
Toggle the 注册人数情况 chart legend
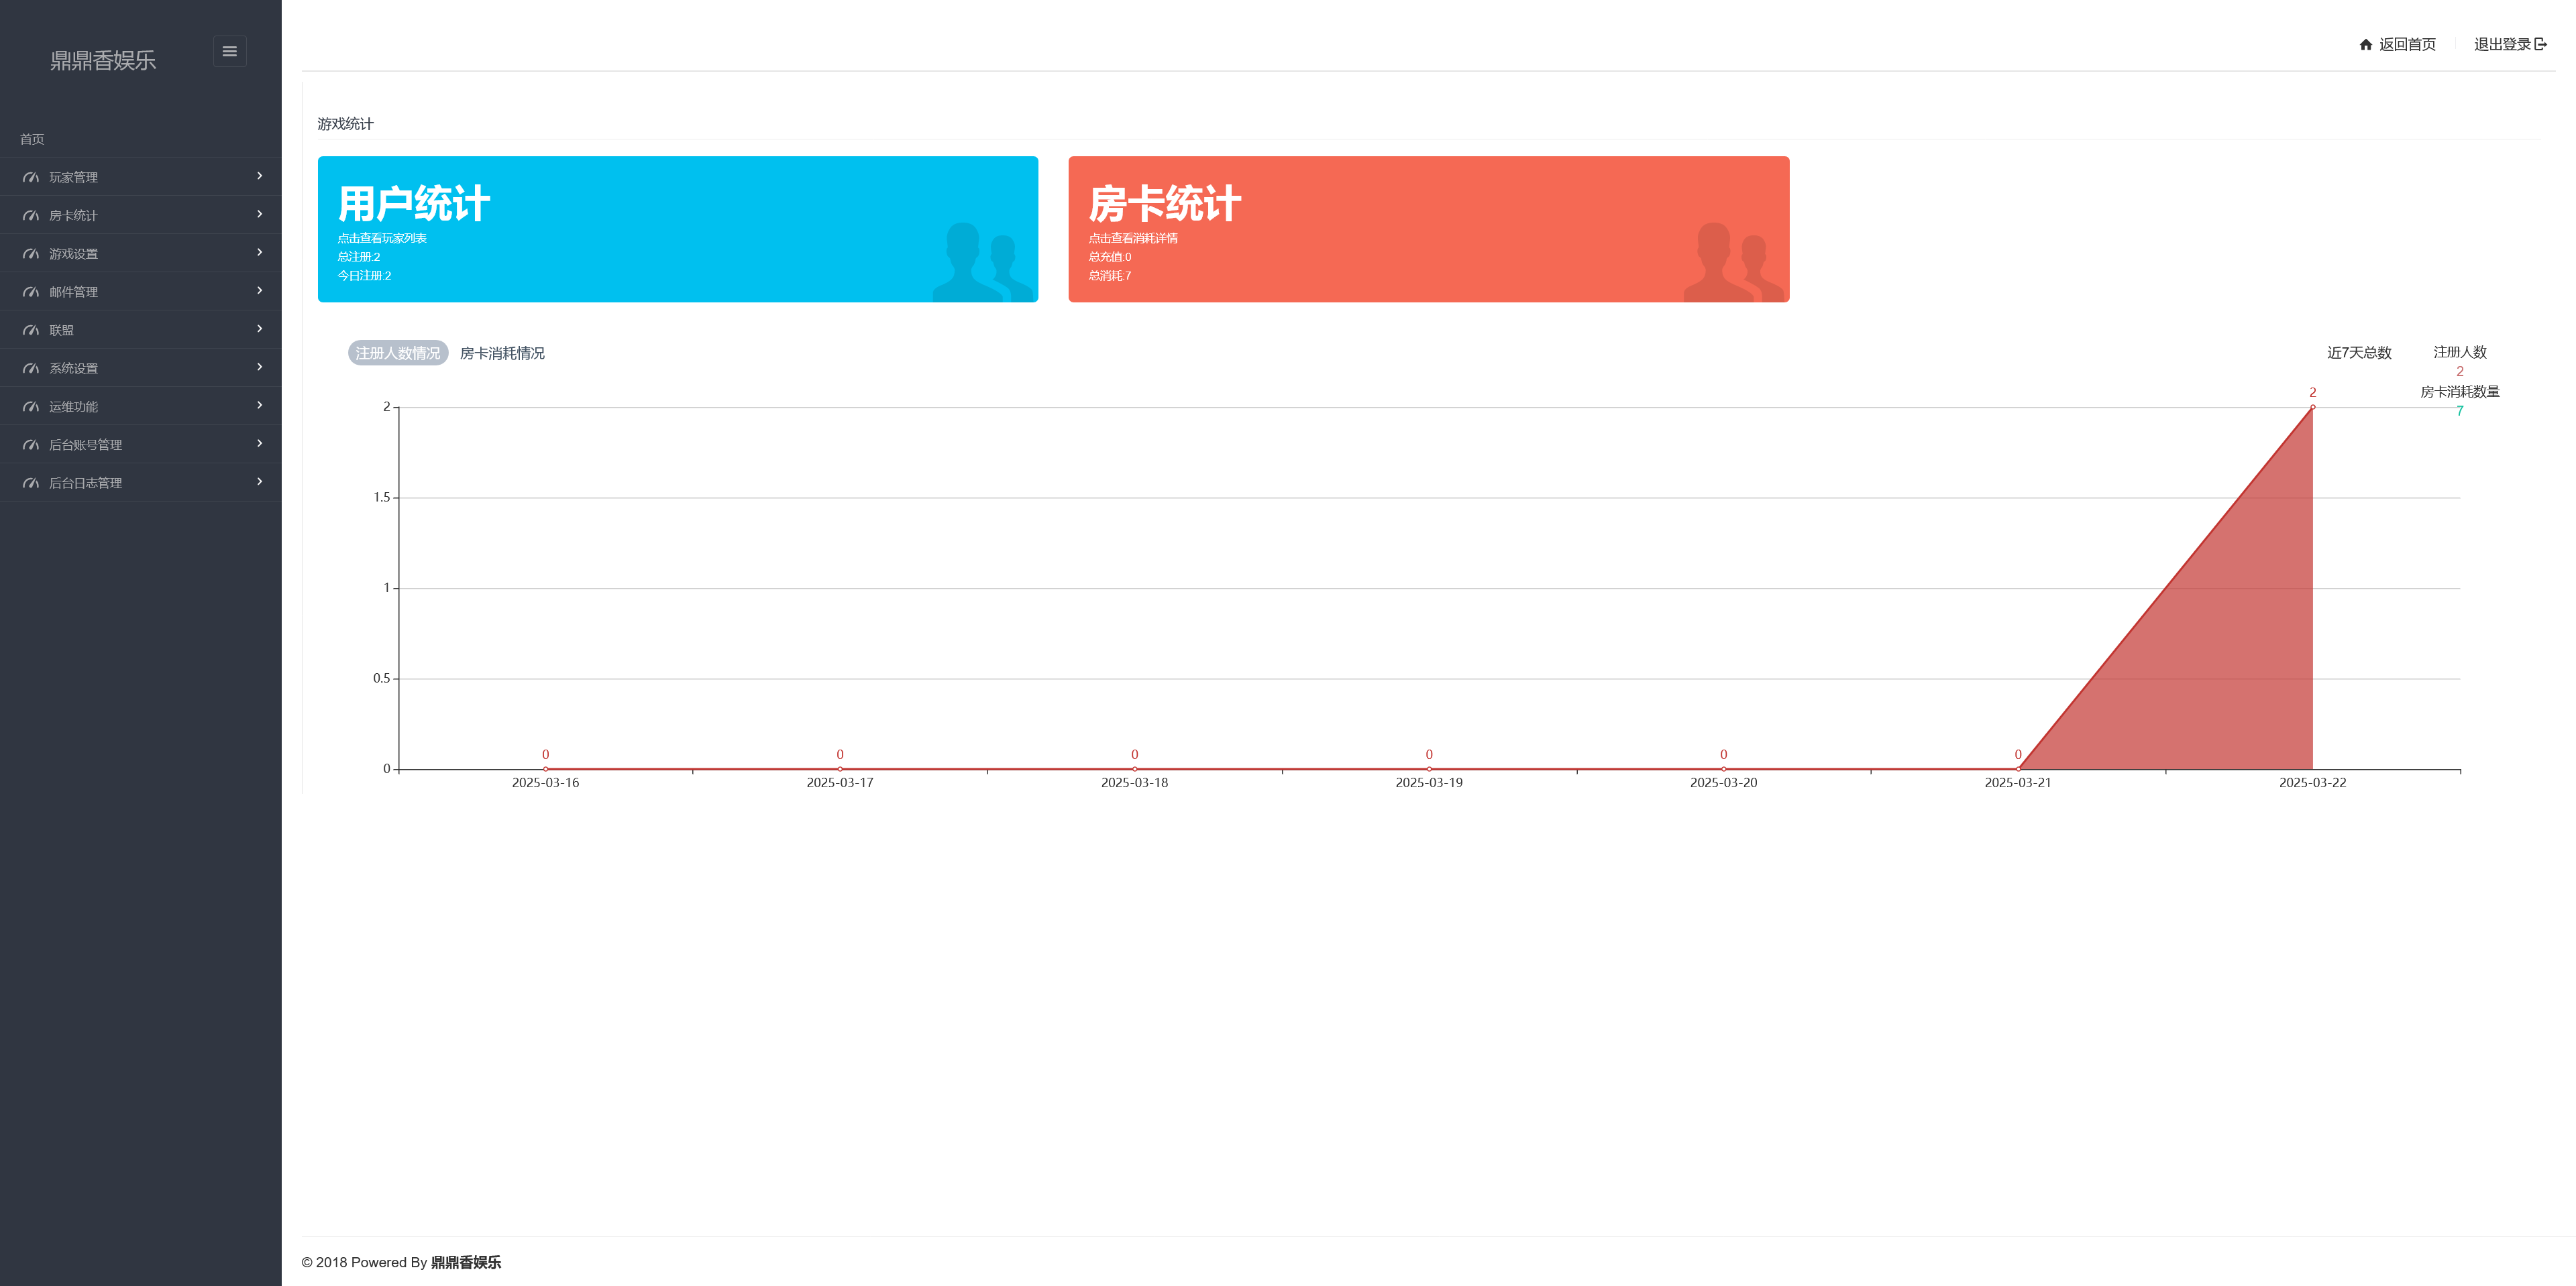[398, 354]
